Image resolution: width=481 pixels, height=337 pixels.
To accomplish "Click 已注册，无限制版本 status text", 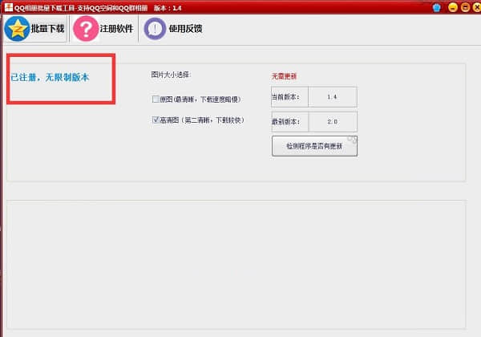I will click(50, 77).
